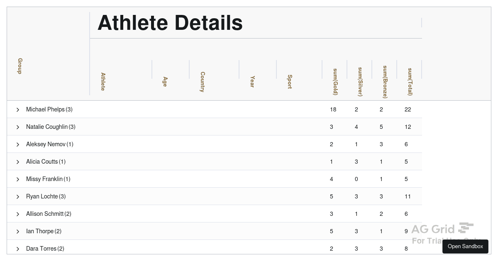Expand the Aleksey Nemov group chevron

pyautogui.click(x=18, y=145)
